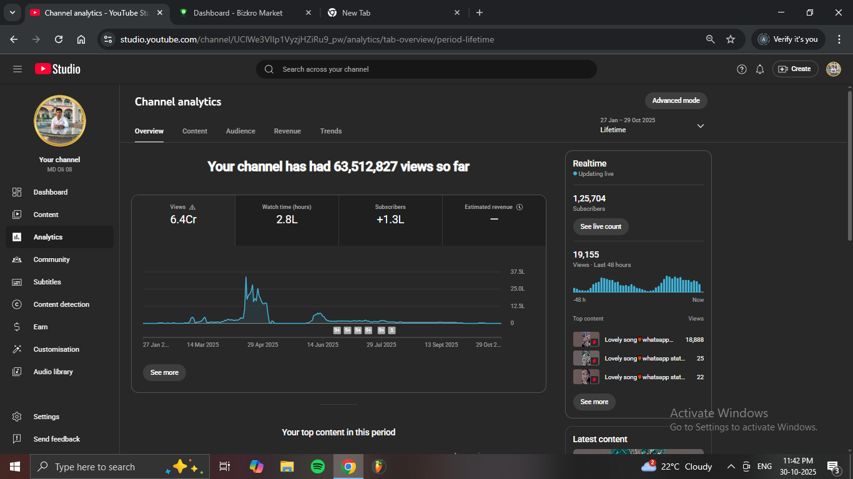Switch to the Audience tab
The height and width of the screenshot is (479, 853).
tap(240, 131)
